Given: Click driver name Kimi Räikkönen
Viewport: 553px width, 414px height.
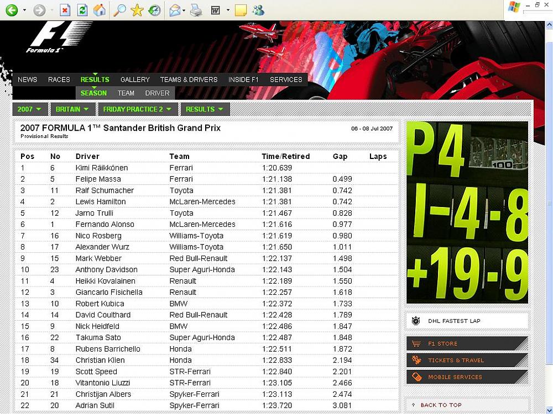Looking at the screenshot, I should click(102, 168).
